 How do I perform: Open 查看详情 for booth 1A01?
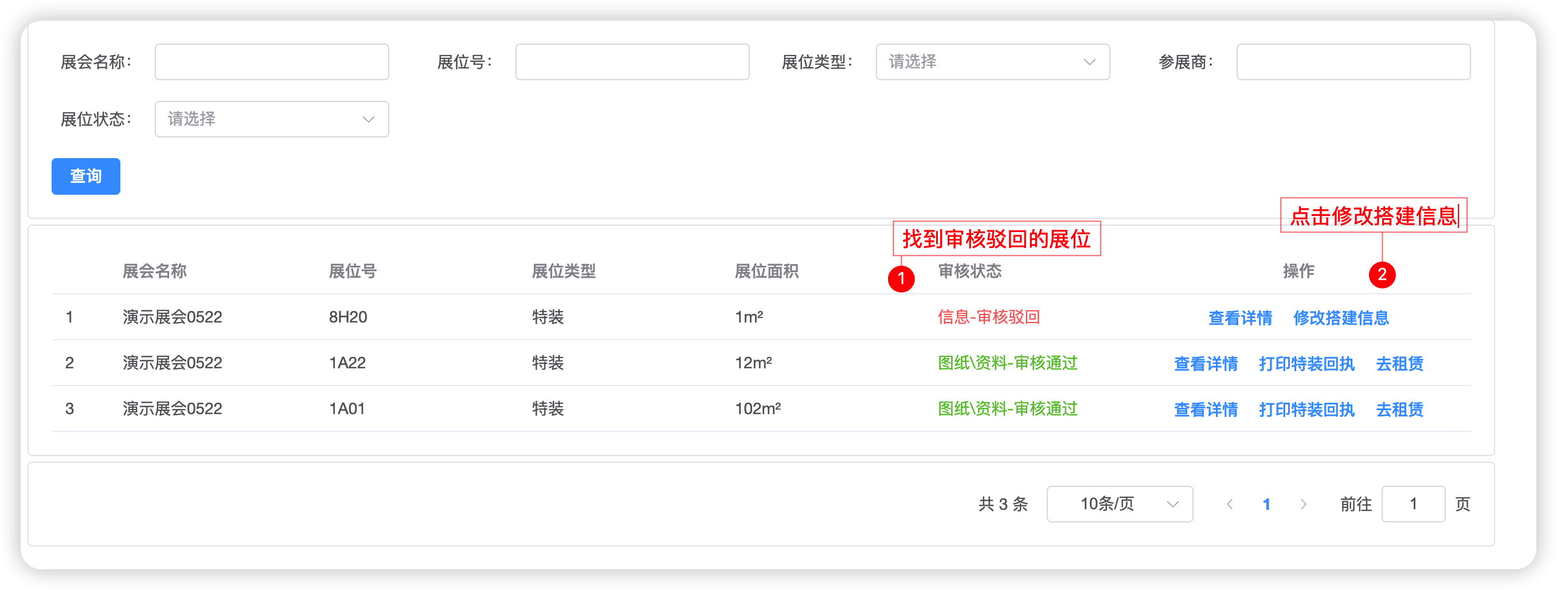(1205, 410)
